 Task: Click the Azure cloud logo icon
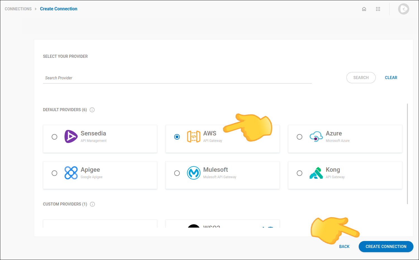click(316, 137)
